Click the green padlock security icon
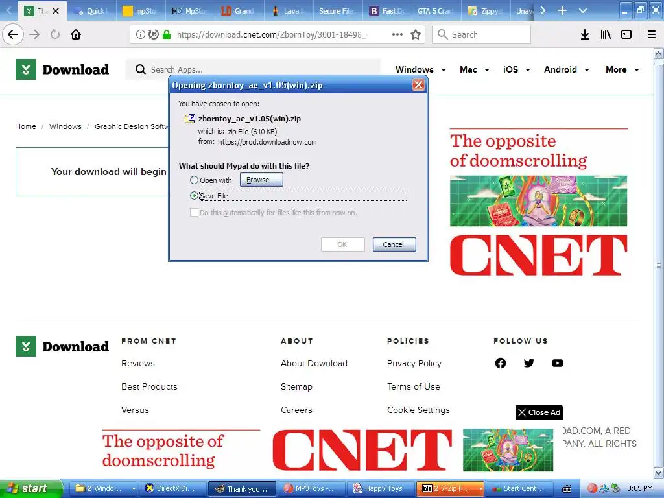664x498 pixels. (167, 34)
